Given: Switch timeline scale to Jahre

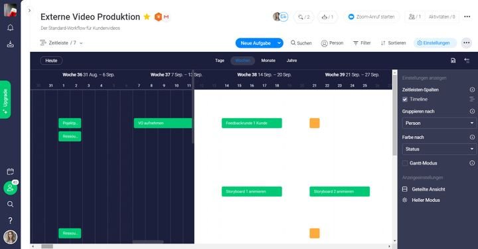Looking at the screenshot, I should pyautogui.click(x=291, y=60).
